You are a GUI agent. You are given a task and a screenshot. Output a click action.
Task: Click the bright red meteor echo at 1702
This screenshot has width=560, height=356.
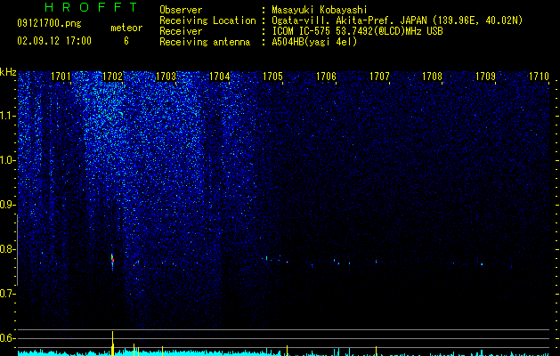click(x=112, y=260)
